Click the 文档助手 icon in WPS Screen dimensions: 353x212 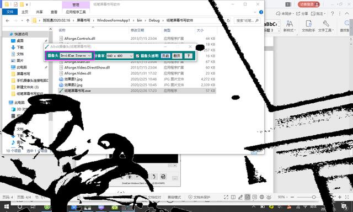pyautogui.click(x=308, y=26)
